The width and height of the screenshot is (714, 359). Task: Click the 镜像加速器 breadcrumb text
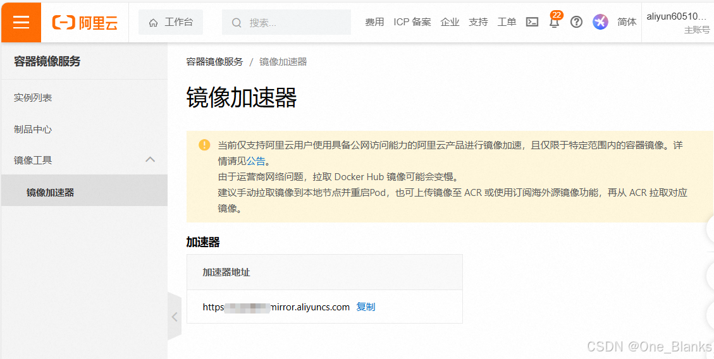pos(283,62)
